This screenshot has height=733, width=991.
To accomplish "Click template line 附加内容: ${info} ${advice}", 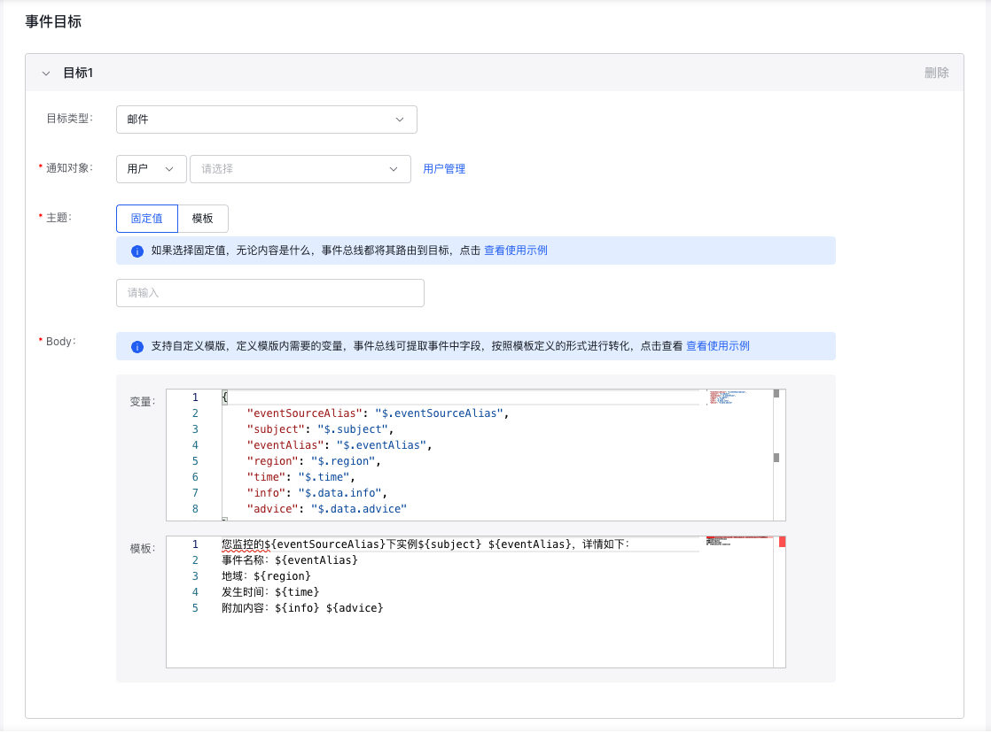I will tap(302, 608).
